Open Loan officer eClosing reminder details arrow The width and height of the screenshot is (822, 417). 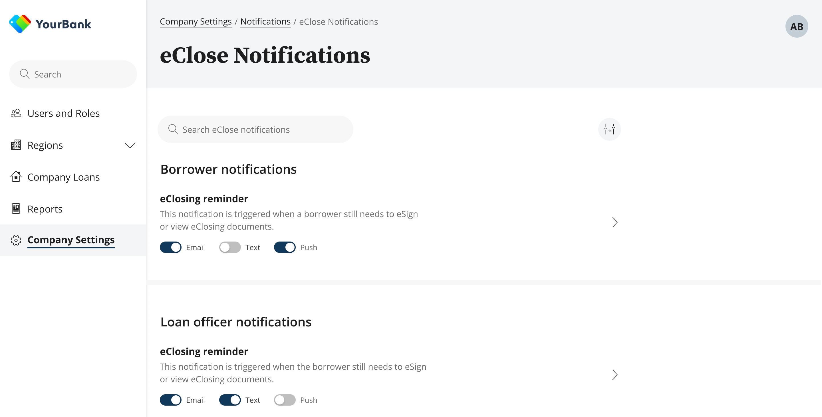615,375
